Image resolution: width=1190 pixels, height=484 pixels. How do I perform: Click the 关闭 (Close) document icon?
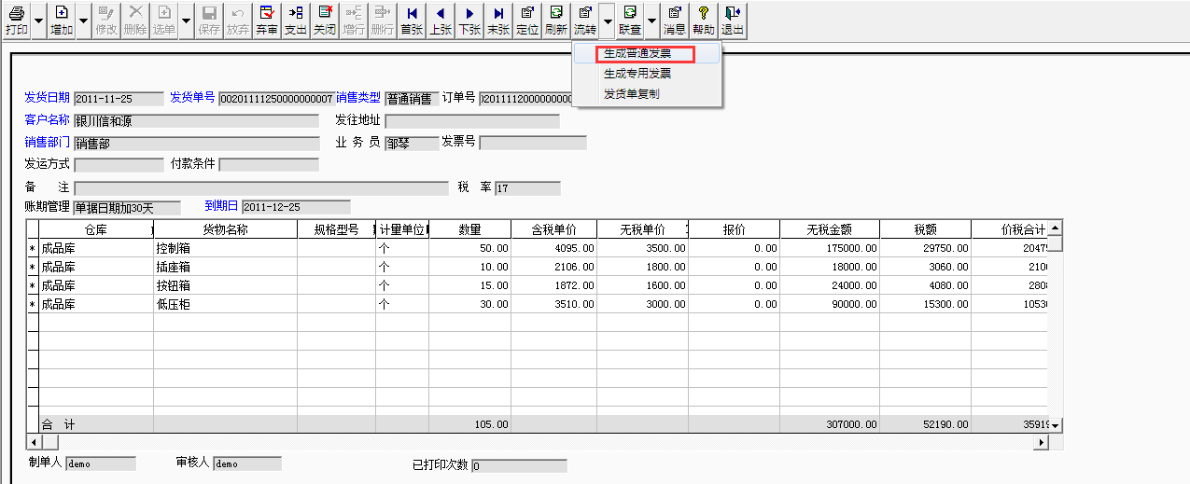click(324, 20)
